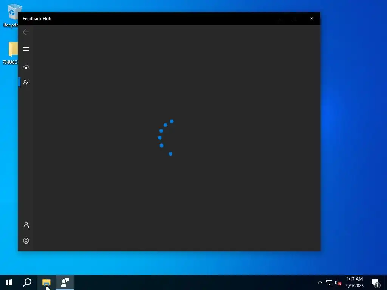The image size is (387, 290).
Task: Close the Feedback Hub window
Action: pyautogui.click(x=312, y=19)
